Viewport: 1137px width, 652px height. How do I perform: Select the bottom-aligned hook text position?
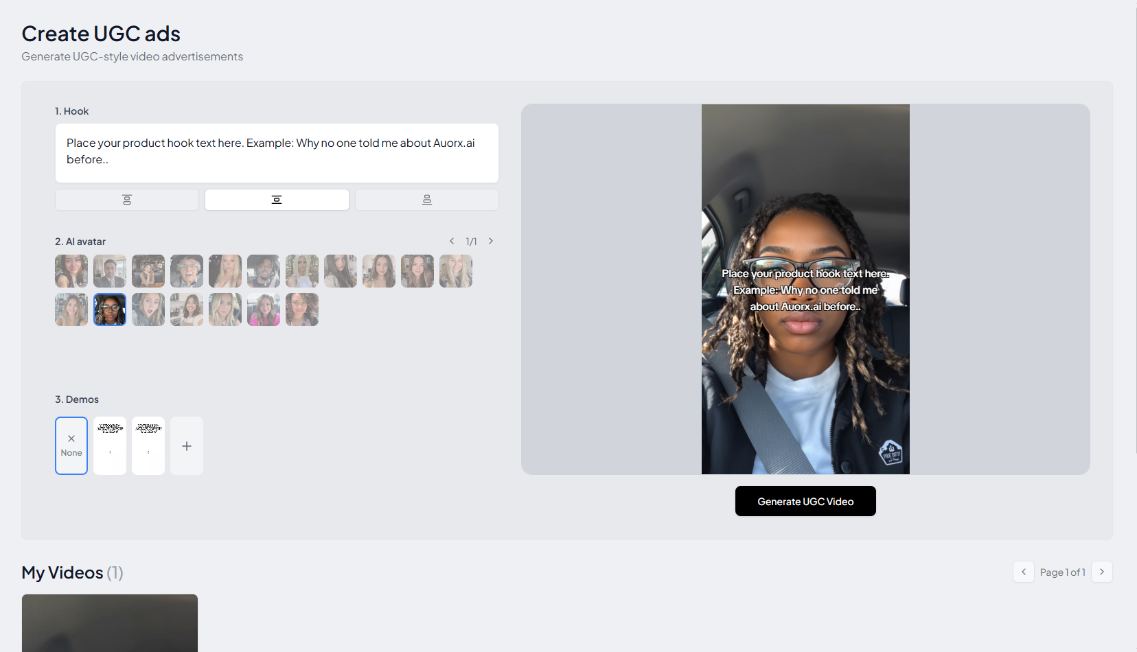coord(426,200)
